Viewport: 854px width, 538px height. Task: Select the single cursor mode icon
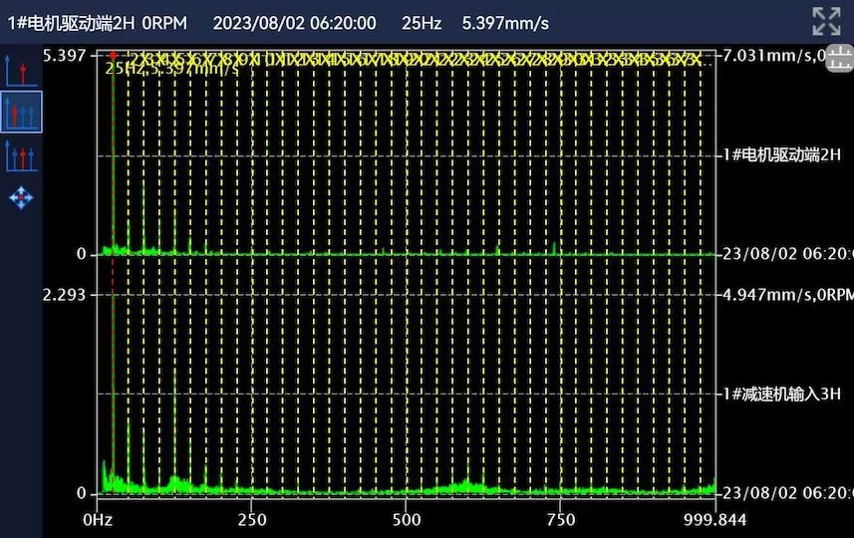coord(21,69)
